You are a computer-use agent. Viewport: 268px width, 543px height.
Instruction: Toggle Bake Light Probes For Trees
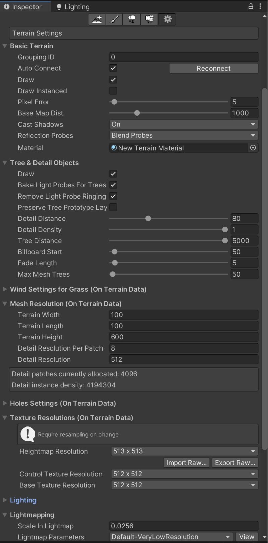pos(113,185)
